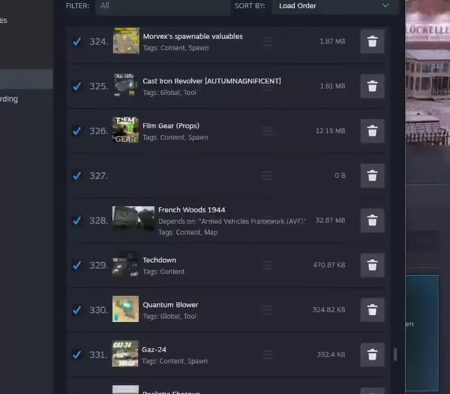The height and width of the screenshot is (394, 450).
Task: Click Cast Iron Revolver thumbnail image
Action: click(x=126, y=85)
